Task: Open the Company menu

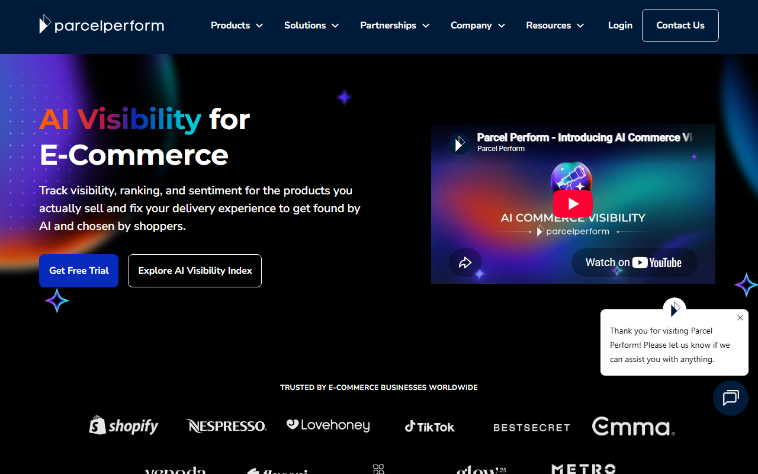Action: pos(471,25)
